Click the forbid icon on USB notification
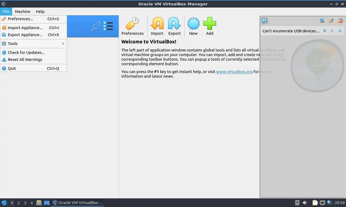Image resolution: width=346 pixels, height=207 pixels. pos(332,31)
